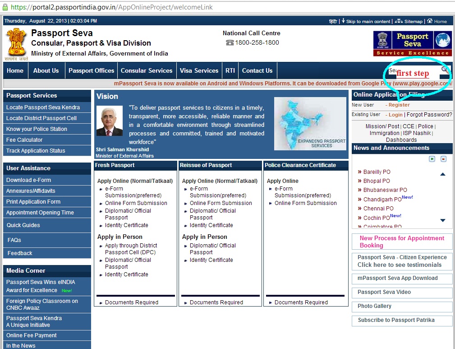Open Chandigarh PO announcement
Screen dimensions: 455x349
(x=382, y=200)
